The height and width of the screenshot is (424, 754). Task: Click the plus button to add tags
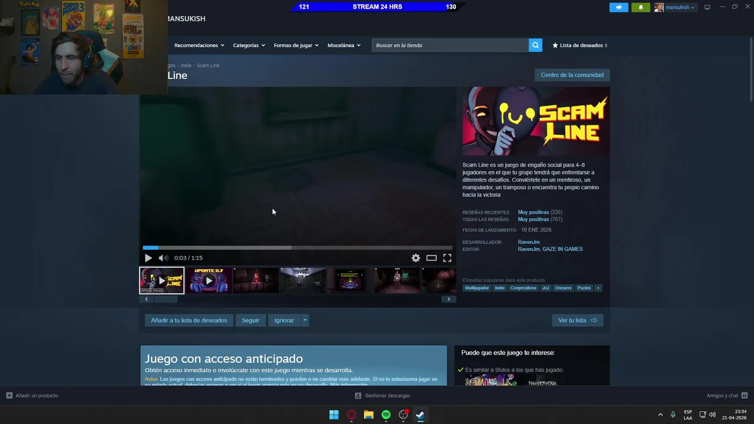[x=598, y=288]
